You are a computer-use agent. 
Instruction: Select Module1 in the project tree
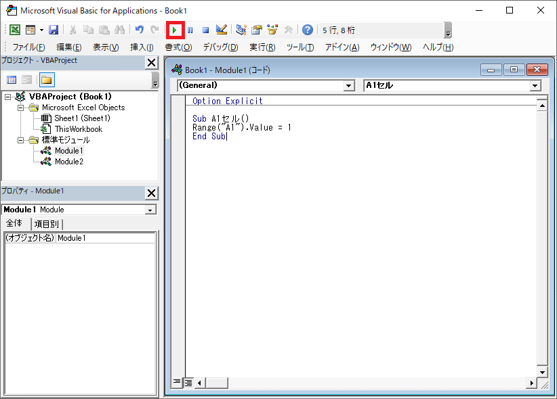coord(69,151)
